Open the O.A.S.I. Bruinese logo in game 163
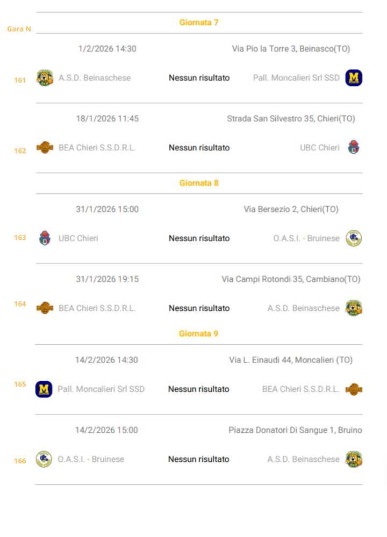Screen dimensions: 387x537 coord(353,238)
